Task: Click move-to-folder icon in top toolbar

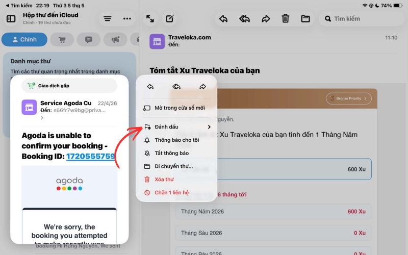Action: pyautogui.click(x=305, y=19)
